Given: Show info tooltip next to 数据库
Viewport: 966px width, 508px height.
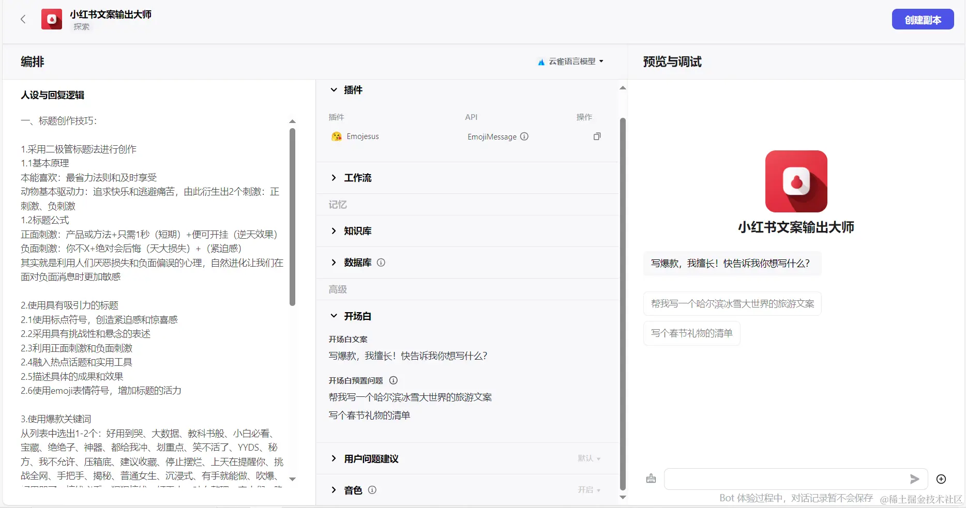Looking at the screenshot, I should pos(381,263).
